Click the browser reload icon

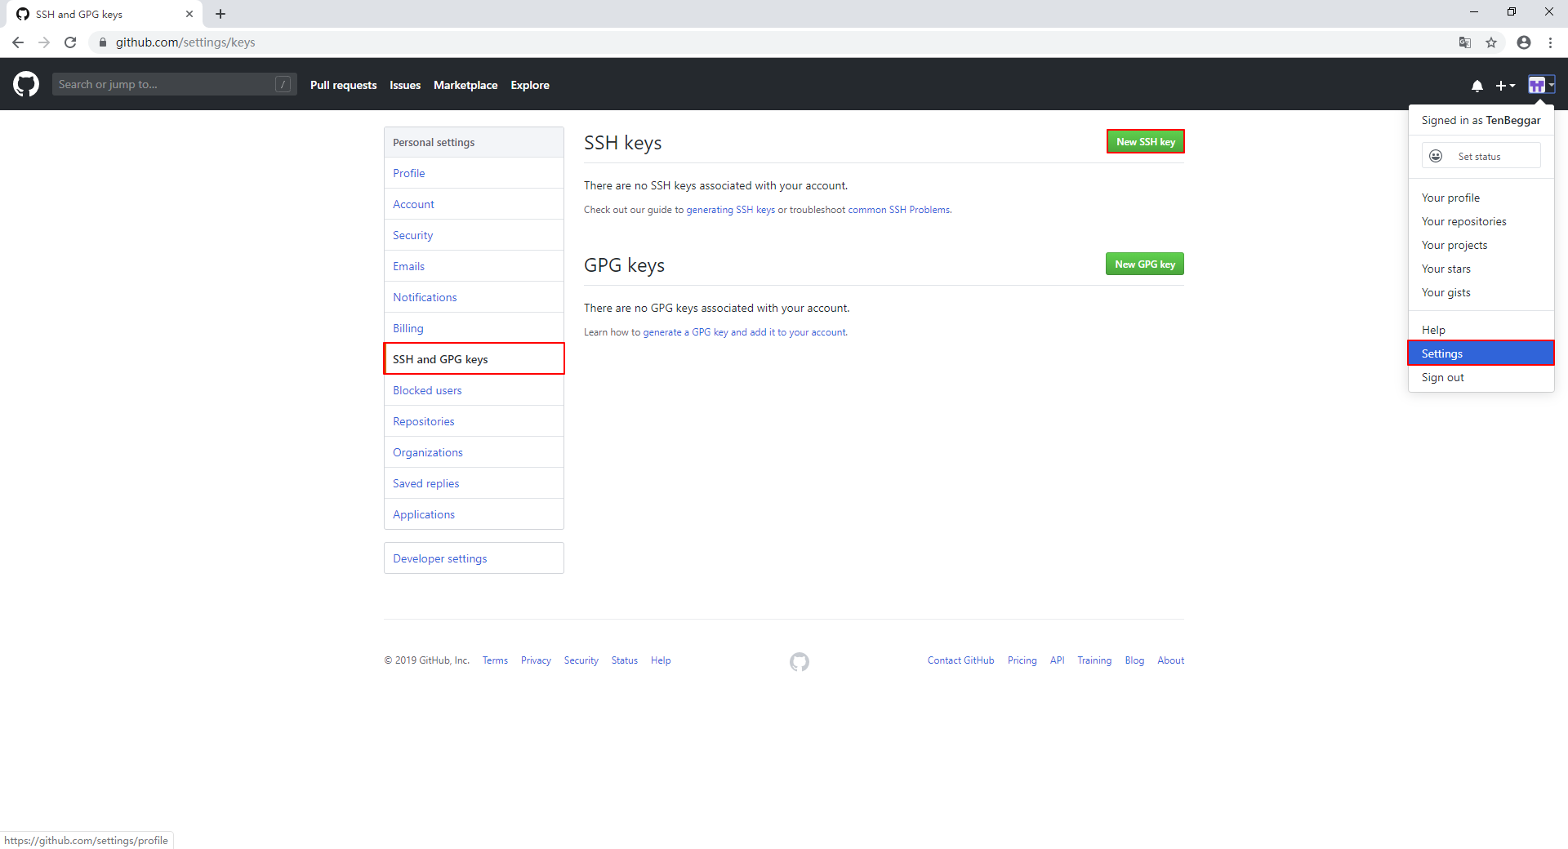70,42
